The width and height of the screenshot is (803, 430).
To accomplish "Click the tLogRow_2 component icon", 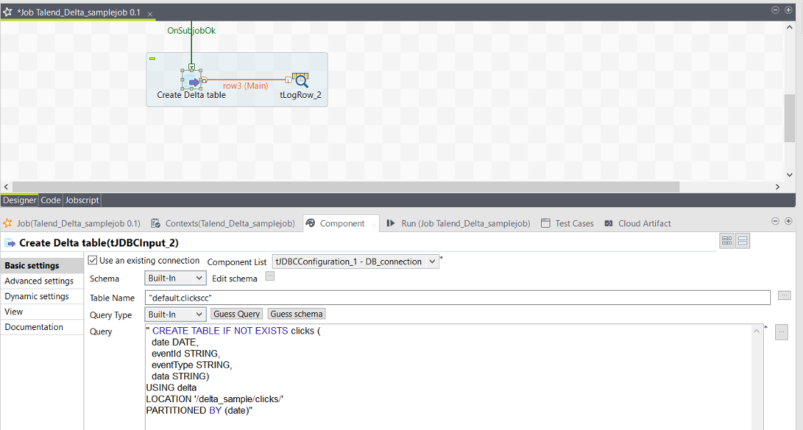I will 301,80.
